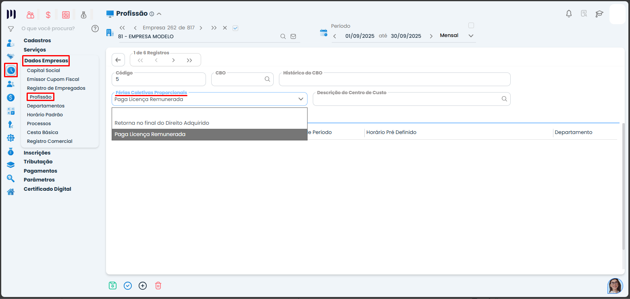Go to the last record arrow
Screen dimensions: 630x299
[189, 60]
